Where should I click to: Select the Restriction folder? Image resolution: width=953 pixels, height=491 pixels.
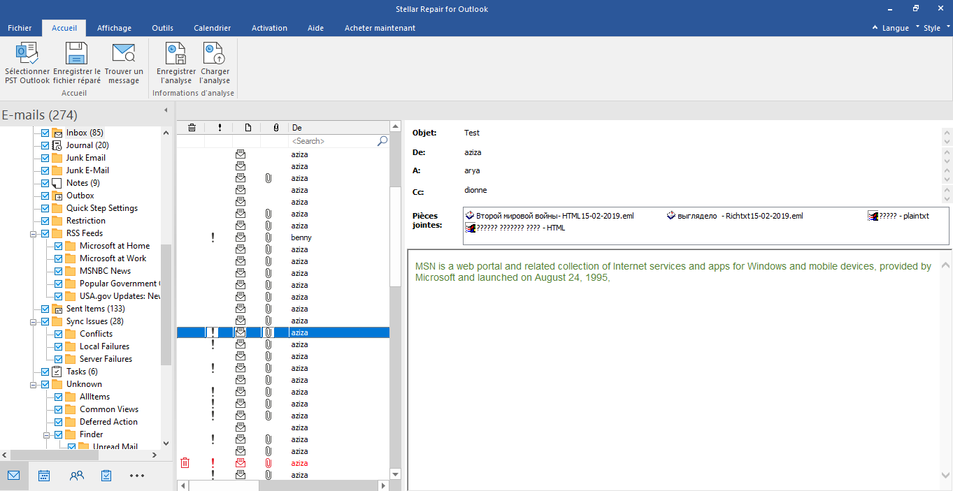pos(86,221)
